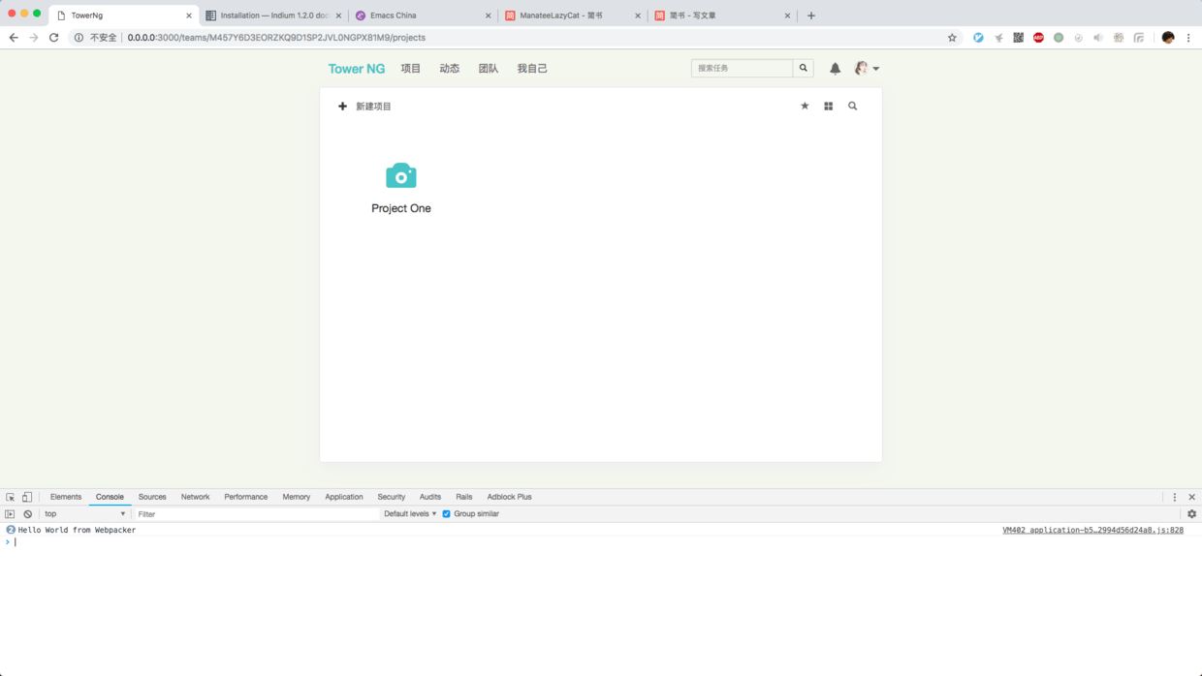Expand the user avatar dropdown menu
The width and height of the screenshot is (1202, 676).
866,68
